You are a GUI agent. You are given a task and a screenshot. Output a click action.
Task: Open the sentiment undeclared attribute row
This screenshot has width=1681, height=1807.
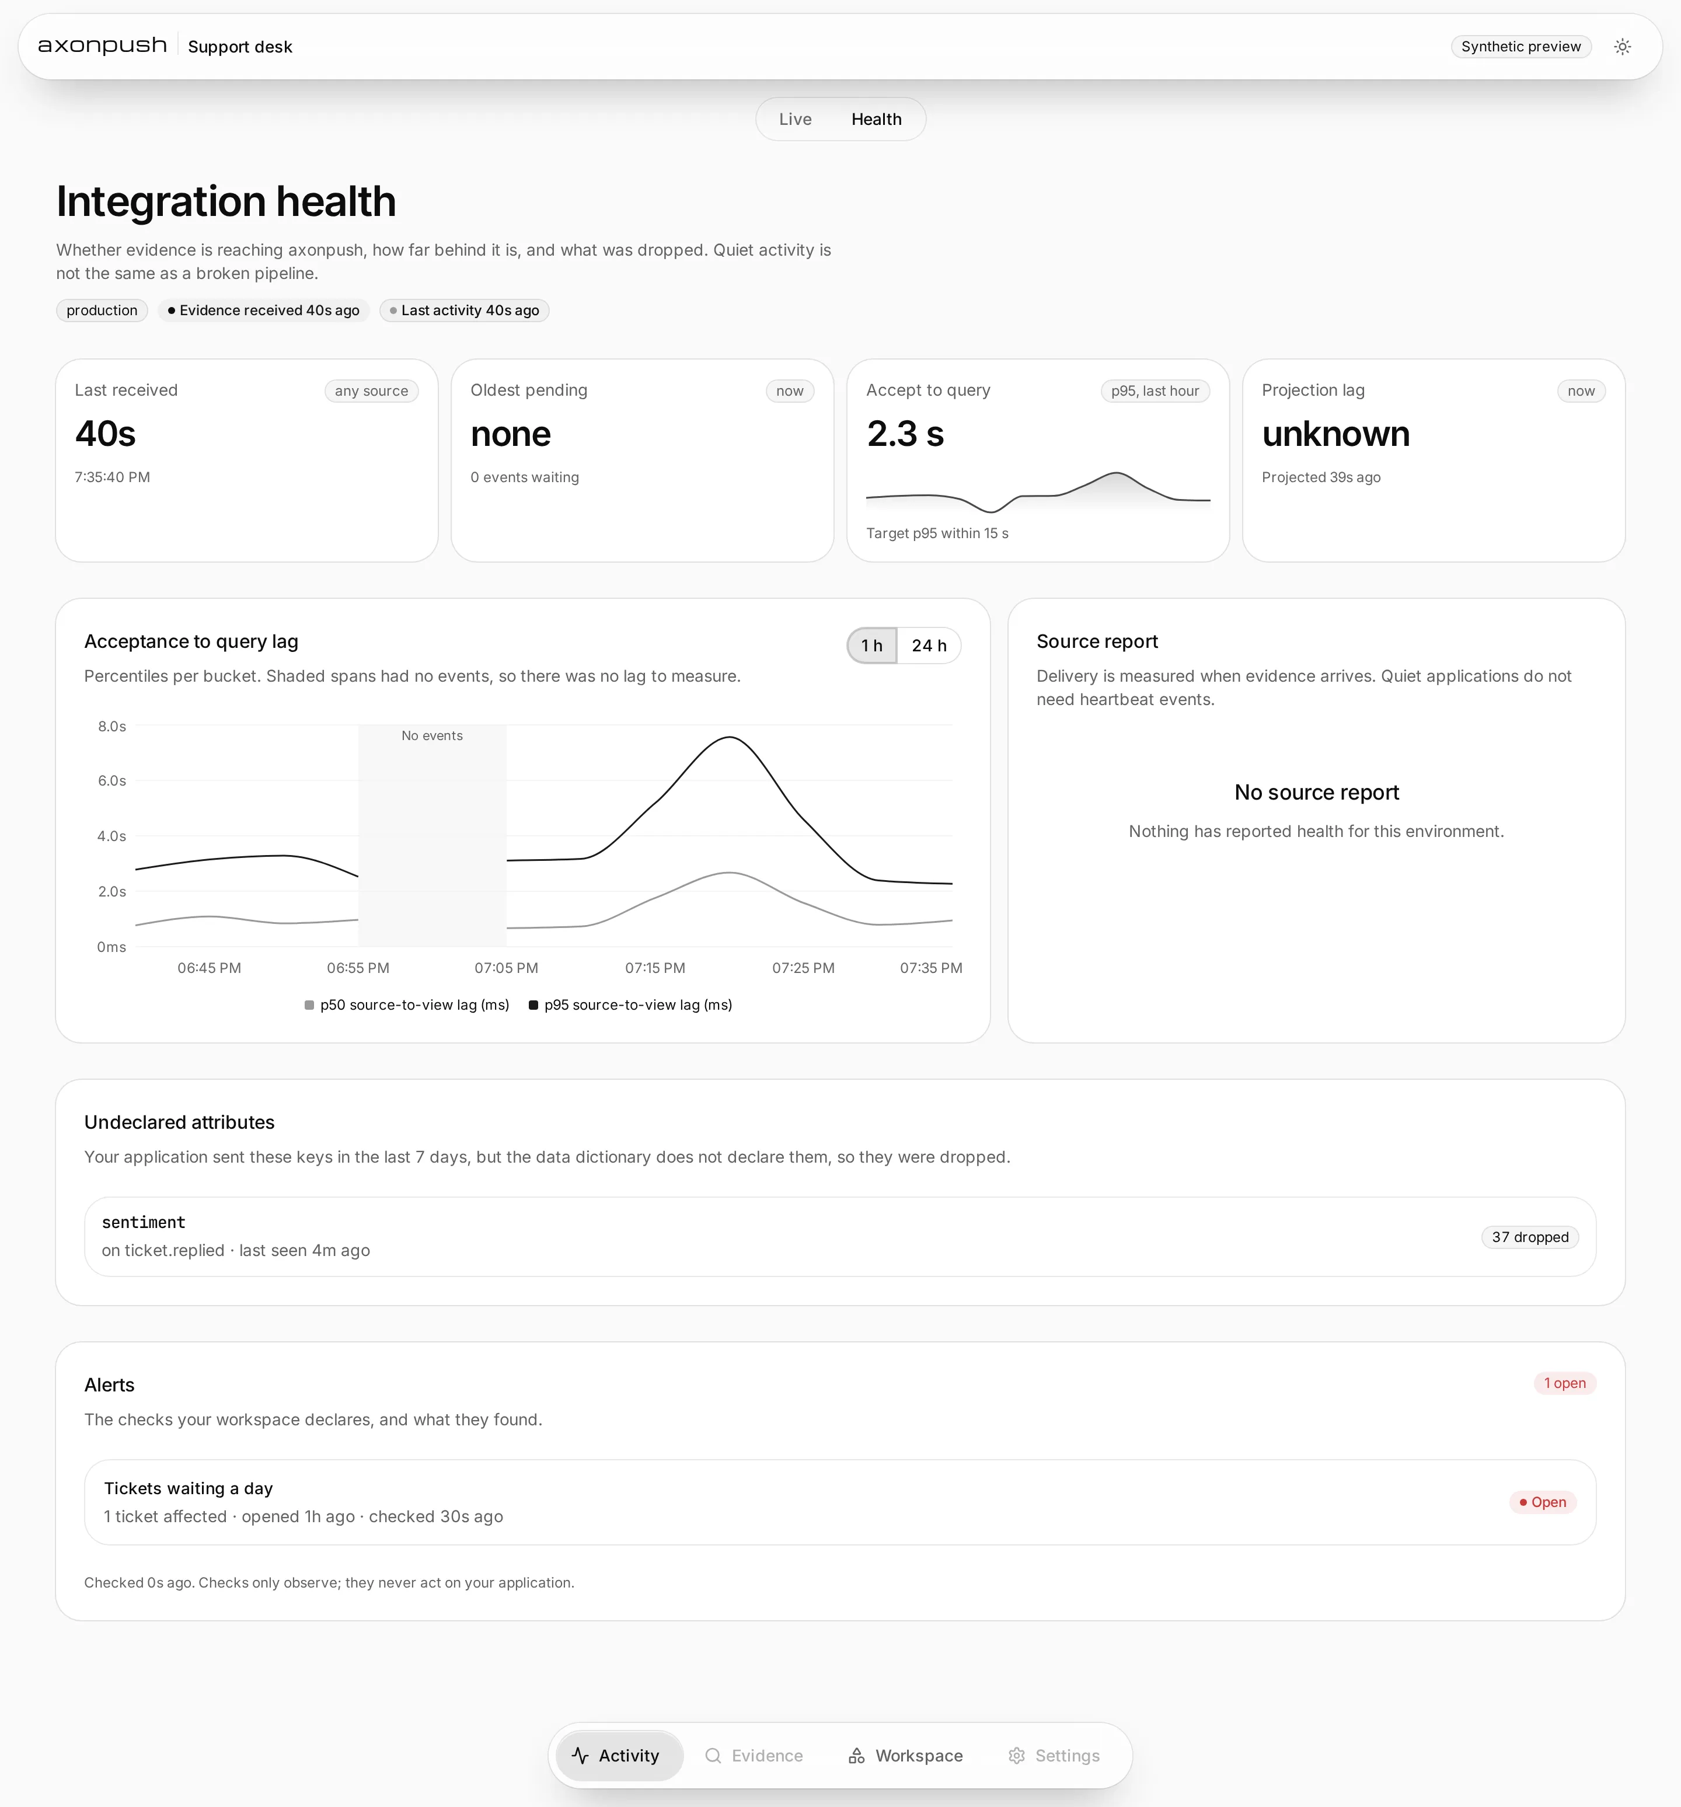840,1236
